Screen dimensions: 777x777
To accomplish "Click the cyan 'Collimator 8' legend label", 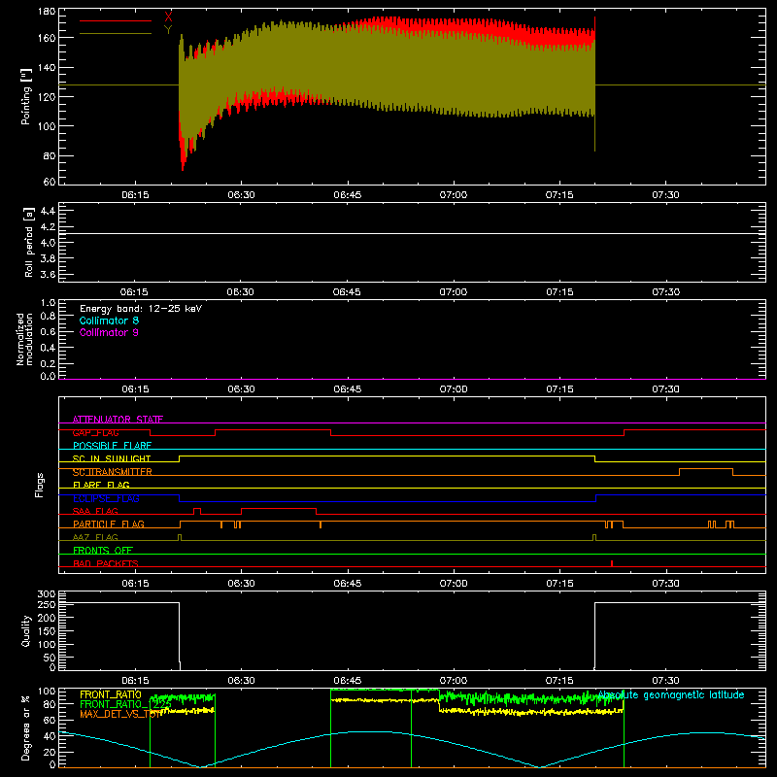I will (x=109, y=321).
